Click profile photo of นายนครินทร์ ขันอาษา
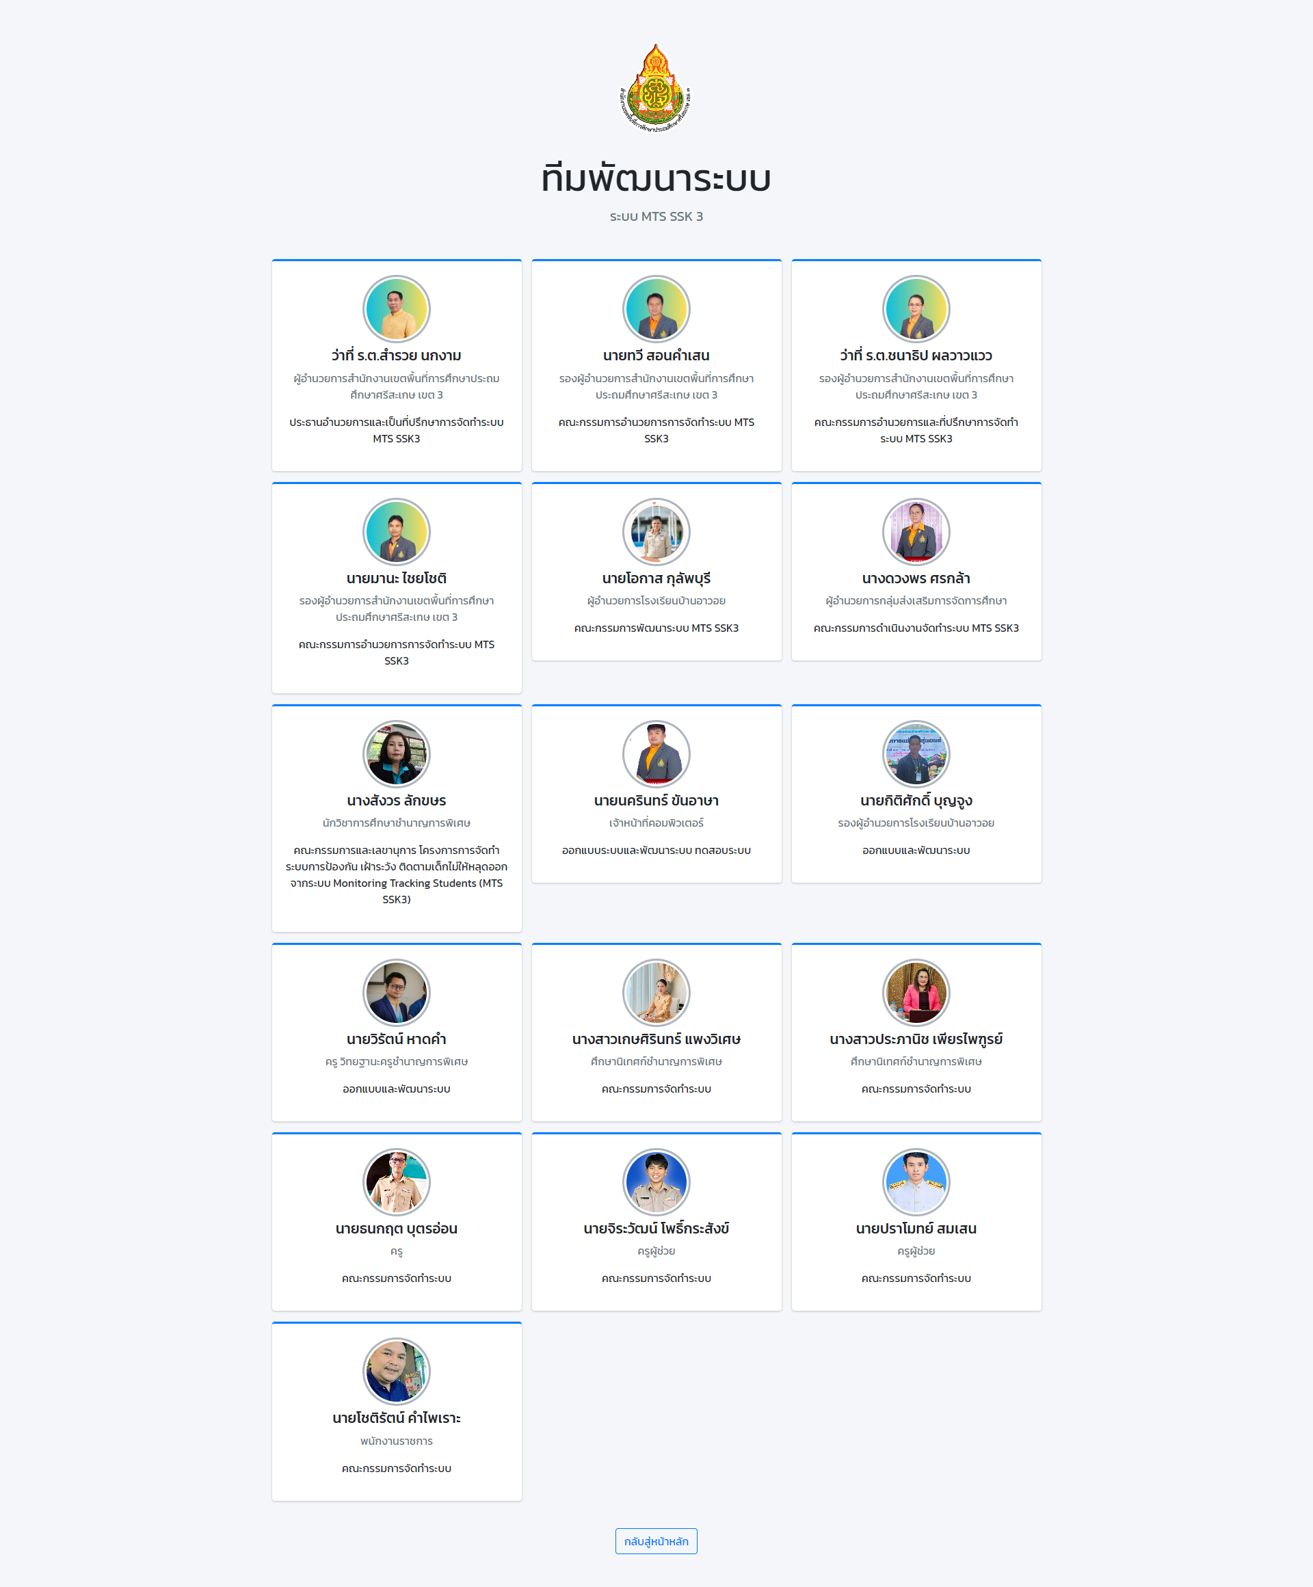 (x=656, y=754)
